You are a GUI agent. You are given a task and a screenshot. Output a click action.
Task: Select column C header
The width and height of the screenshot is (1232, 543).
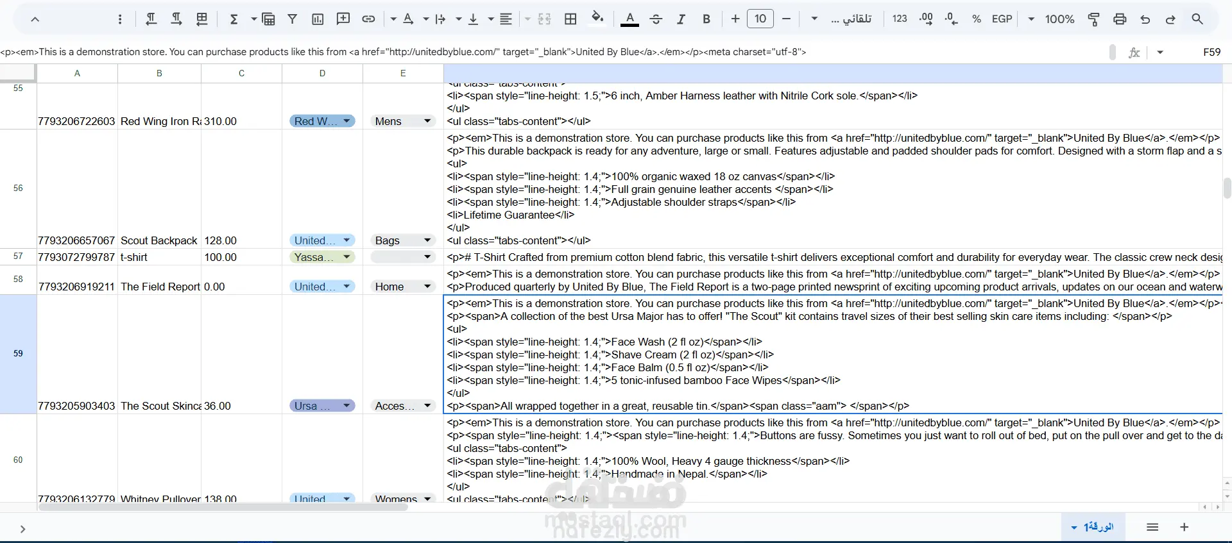point(241,73)
